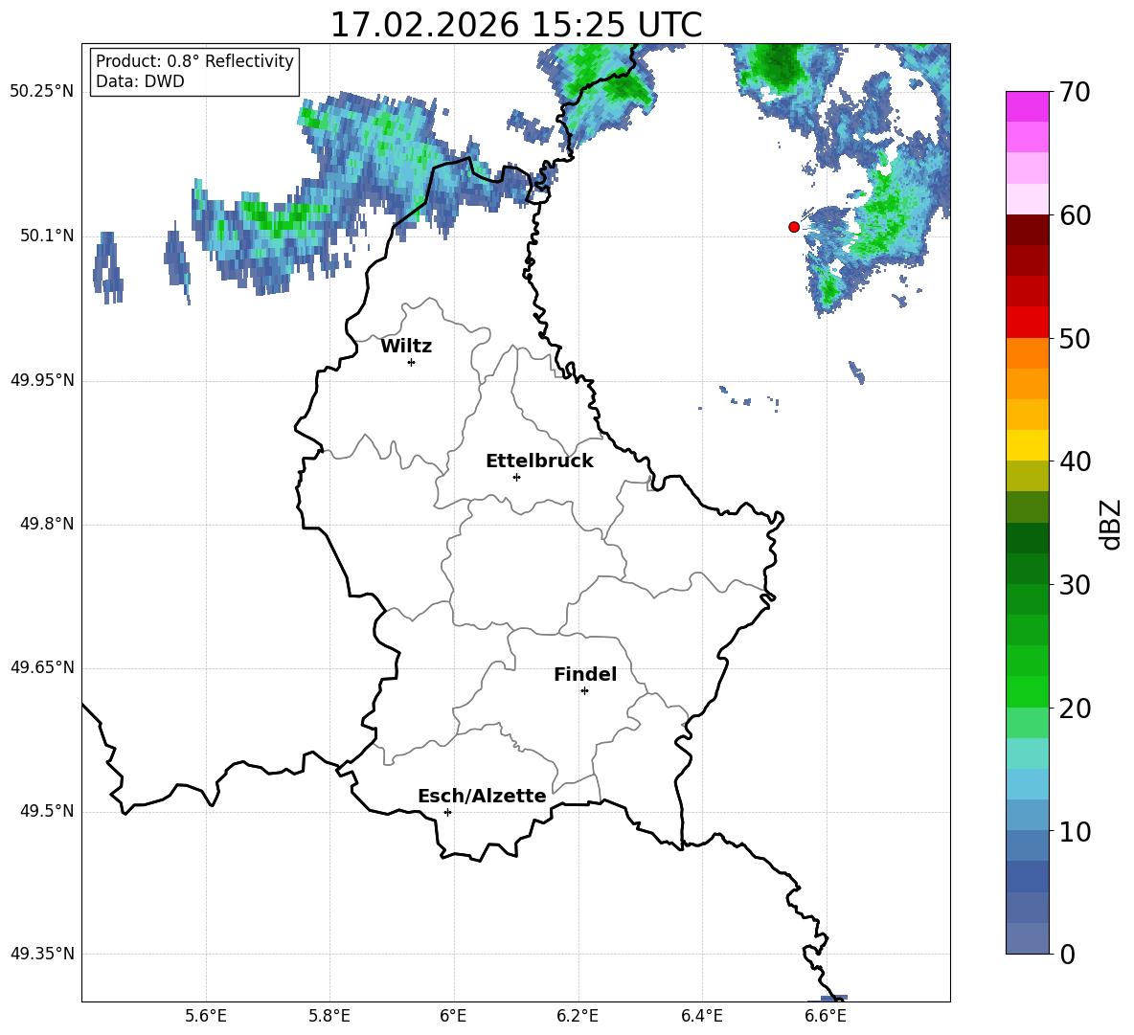
Task: Click the longitude label '6.4°E'
Action: pos(701,1016)
